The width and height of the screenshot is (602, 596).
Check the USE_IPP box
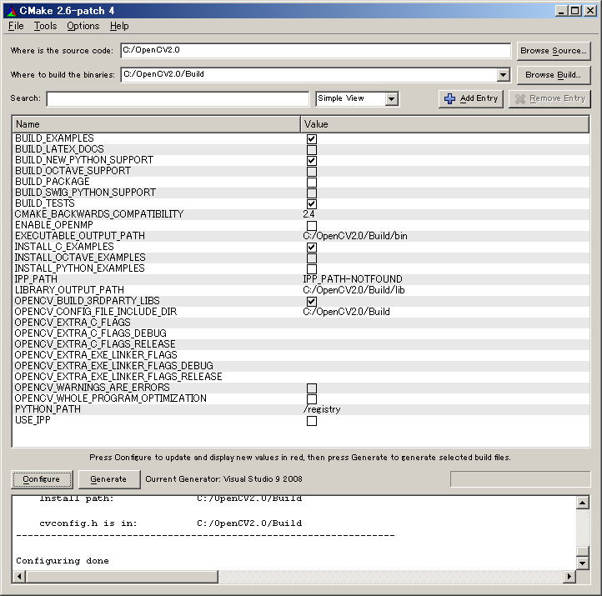312,421
